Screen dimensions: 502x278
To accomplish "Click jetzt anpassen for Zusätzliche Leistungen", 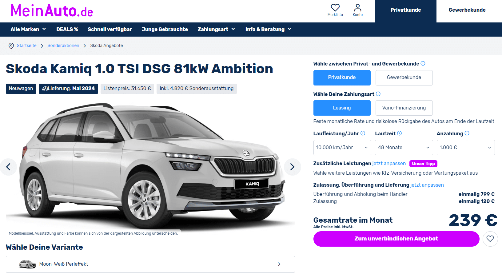I will click(389, 164).
